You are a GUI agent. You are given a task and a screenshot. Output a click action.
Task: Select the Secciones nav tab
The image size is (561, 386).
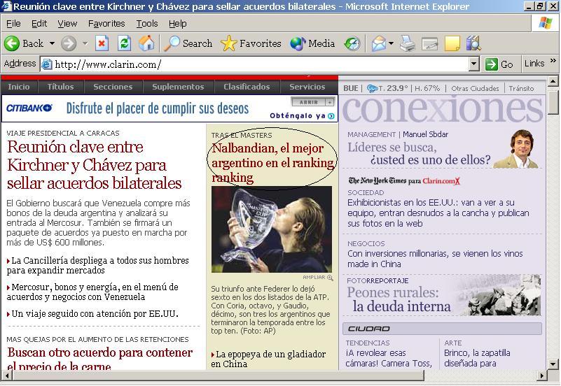[113, 87]
